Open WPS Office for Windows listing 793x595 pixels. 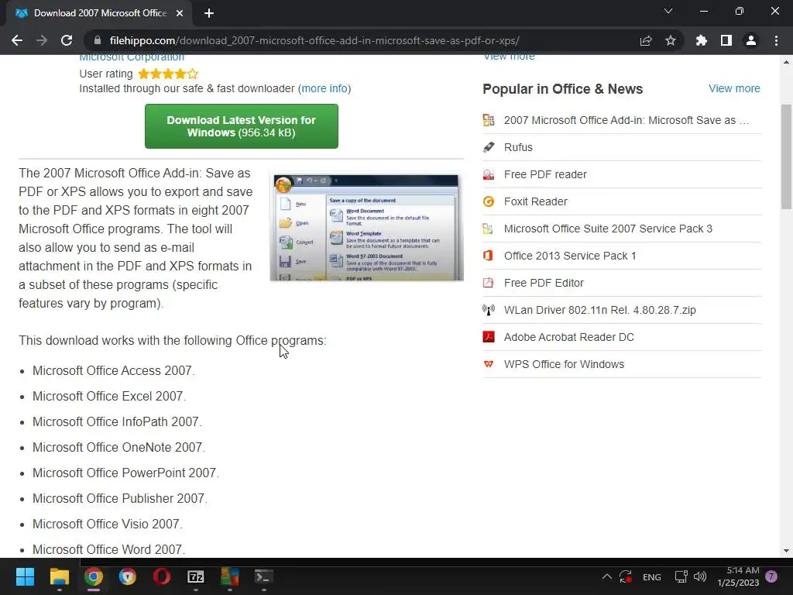coord(564,364)
